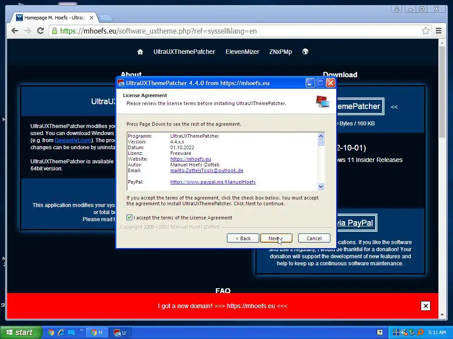Minimize the UltraUXThemePatcher installer window
Viewport: 453px width, 339px height.
coord(310,83)
